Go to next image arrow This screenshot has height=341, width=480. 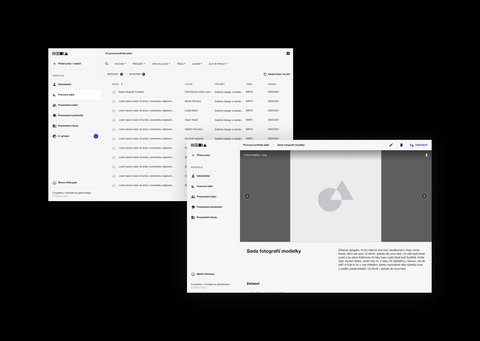click(424, 196)
